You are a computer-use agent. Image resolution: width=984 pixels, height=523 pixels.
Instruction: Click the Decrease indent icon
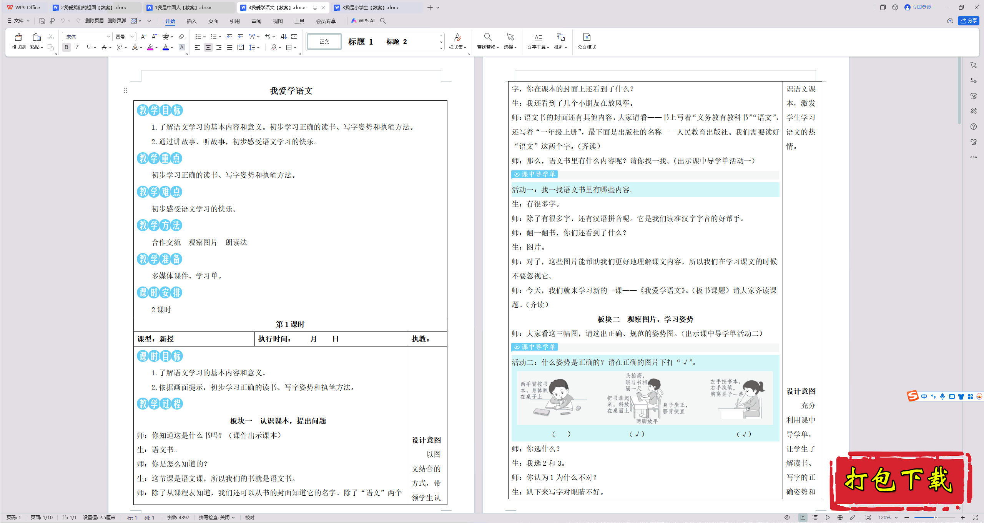229,37
